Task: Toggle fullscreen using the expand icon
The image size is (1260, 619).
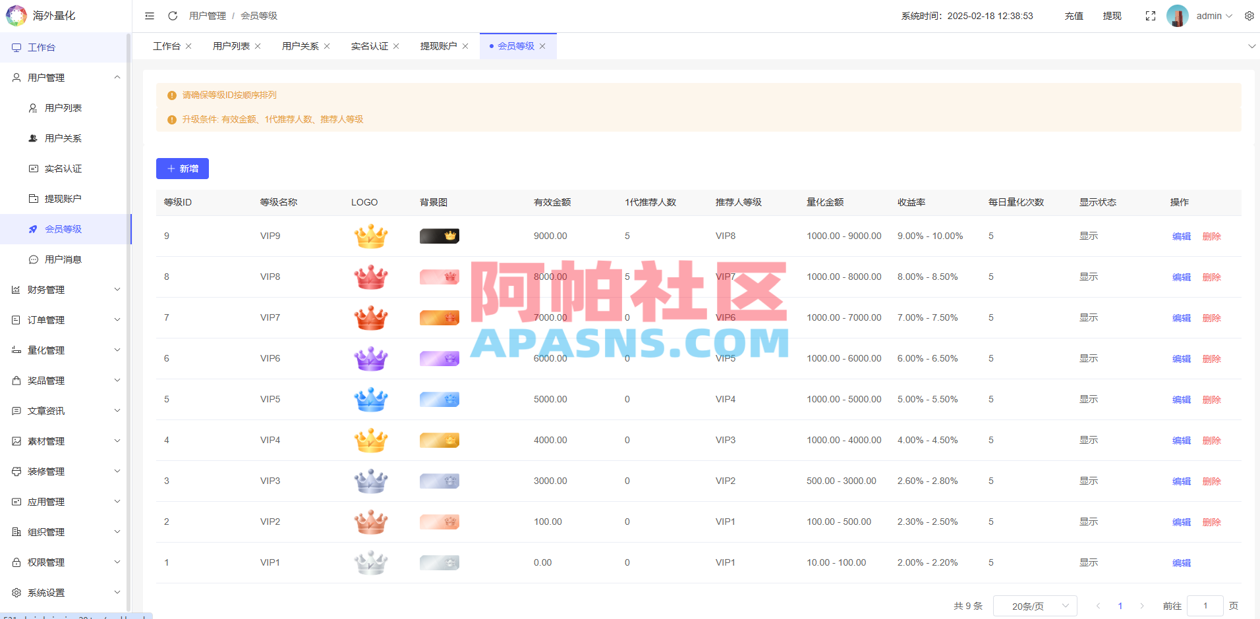Action: (1150, 15)
